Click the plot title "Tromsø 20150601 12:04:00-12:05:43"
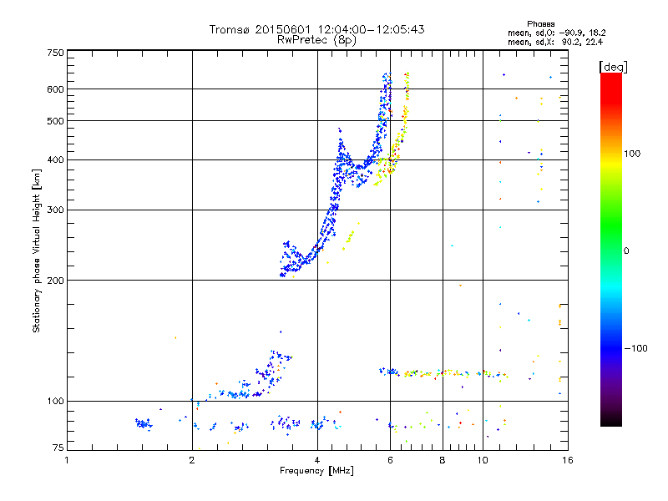 316,29
